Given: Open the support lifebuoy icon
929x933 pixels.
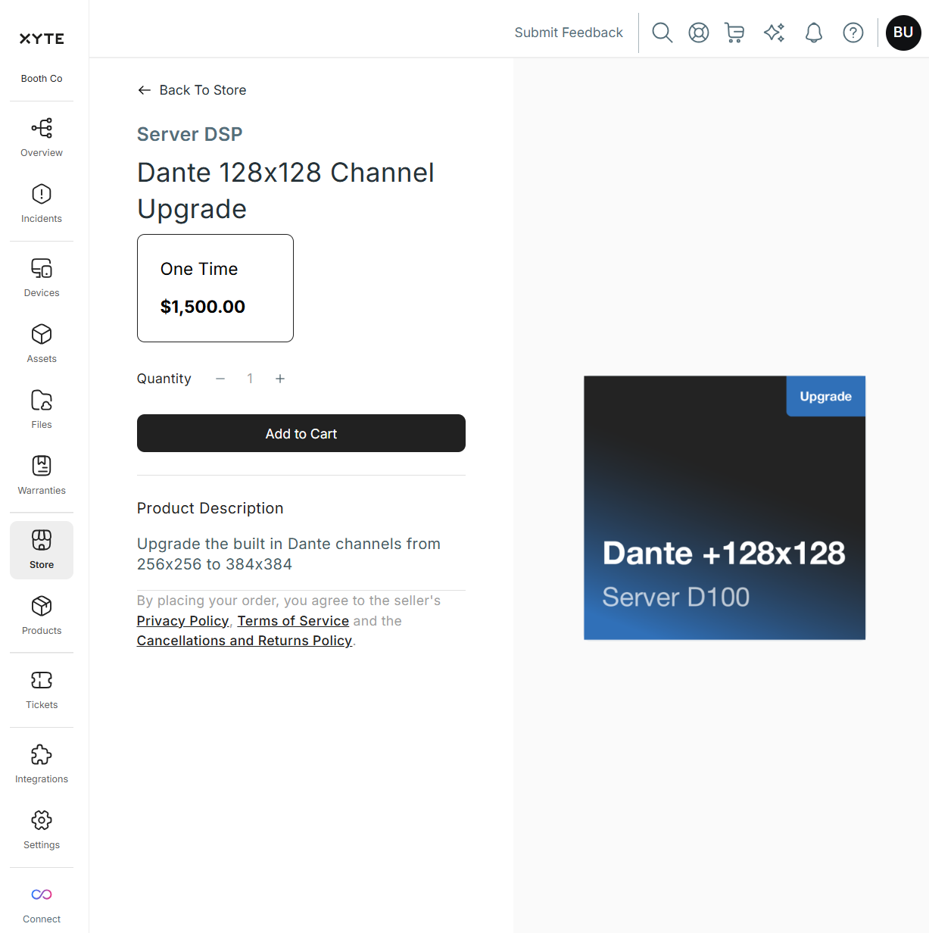Looking at the screenshot, I should (x=699, y=33).
